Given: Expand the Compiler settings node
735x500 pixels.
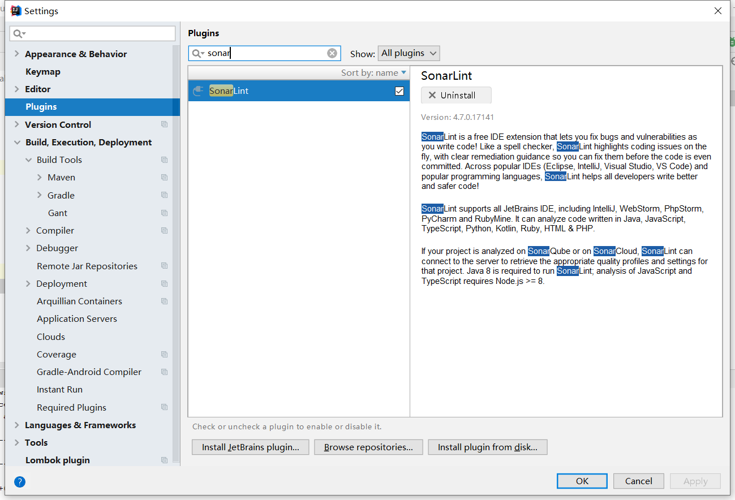Looking at the screenshot, I should [28, 230].
